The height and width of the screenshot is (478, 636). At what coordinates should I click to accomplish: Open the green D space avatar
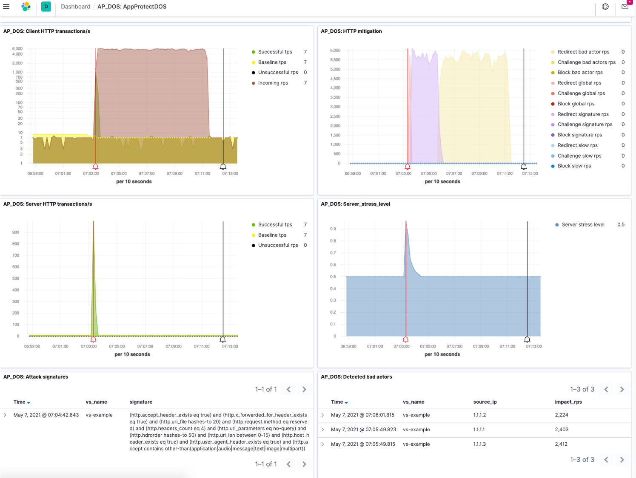(46, 7)
